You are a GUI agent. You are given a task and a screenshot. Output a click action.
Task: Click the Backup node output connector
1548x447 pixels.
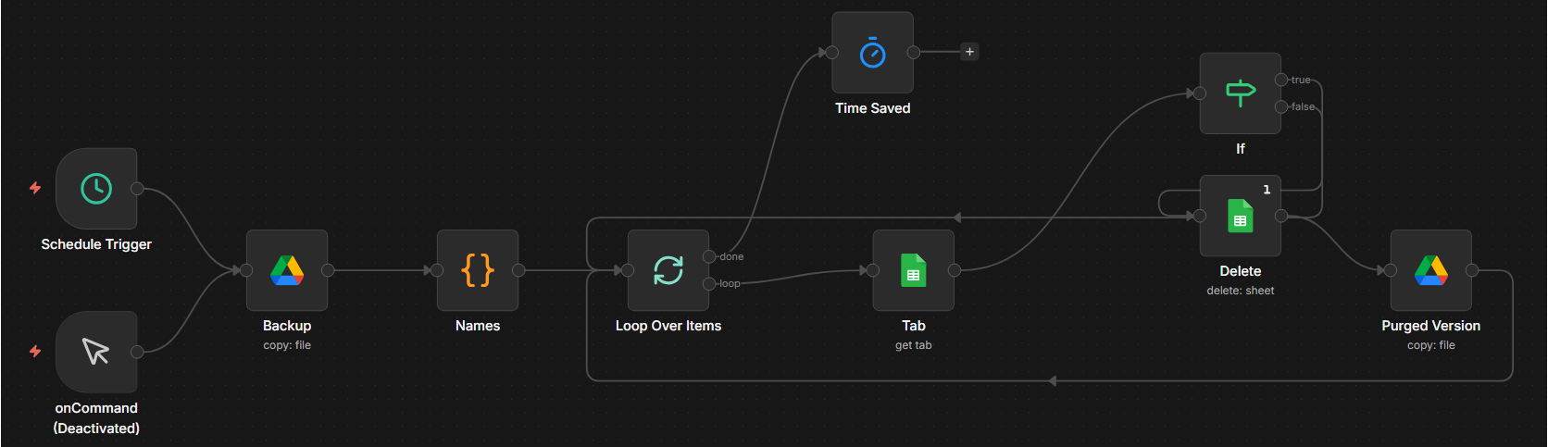328,270
